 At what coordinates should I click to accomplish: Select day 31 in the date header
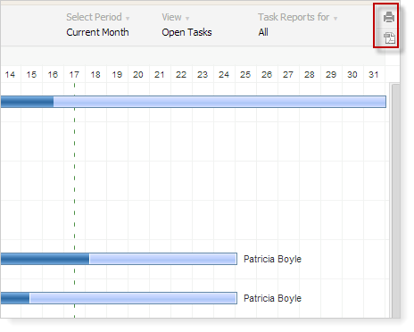(374, 74)
